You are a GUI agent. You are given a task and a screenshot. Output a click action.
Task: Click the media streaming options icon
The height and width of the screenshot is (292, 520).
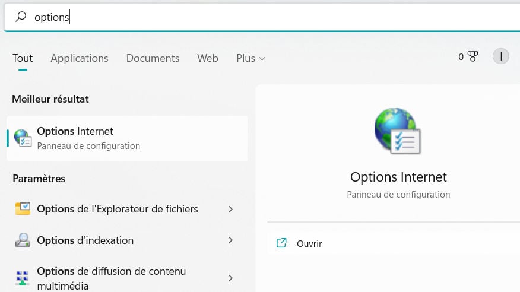click(x=23, y=278)
